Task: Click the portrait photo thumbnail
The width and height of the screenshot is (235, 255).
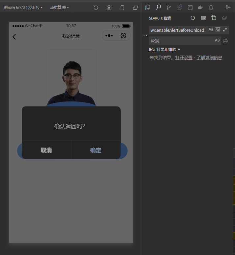Action: [71, 78]
